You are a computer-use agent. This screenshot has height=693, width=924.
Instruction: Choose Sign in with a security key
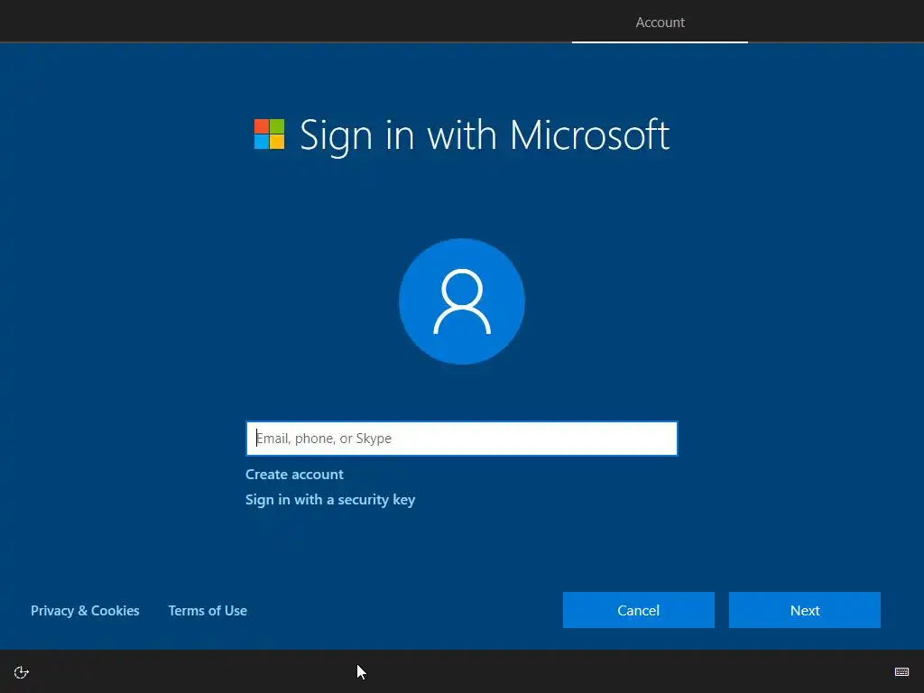coord(330,500)
